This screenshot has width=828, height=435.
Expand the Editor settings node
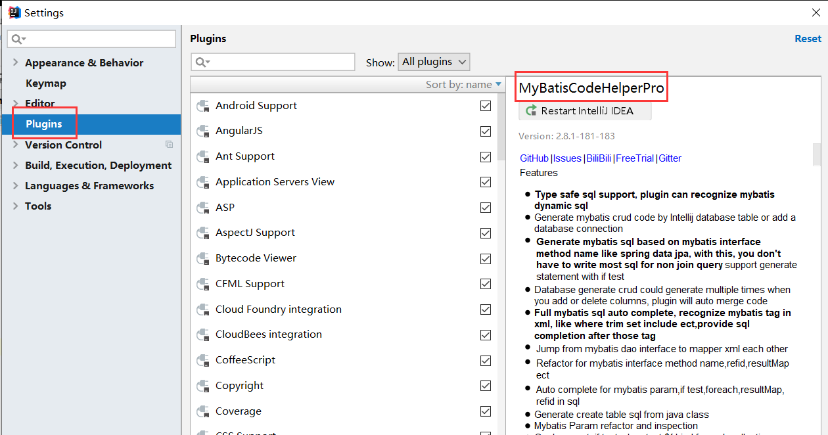click(16, 103)
